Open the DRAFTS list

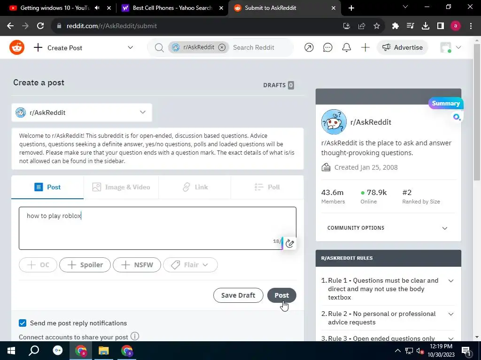(278, 85)
